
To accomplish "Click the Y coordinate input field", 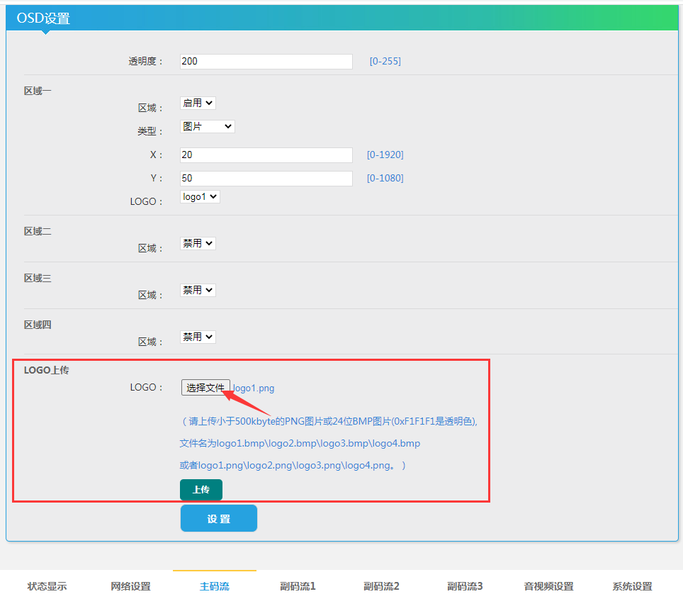I will (x=266, y=179).
